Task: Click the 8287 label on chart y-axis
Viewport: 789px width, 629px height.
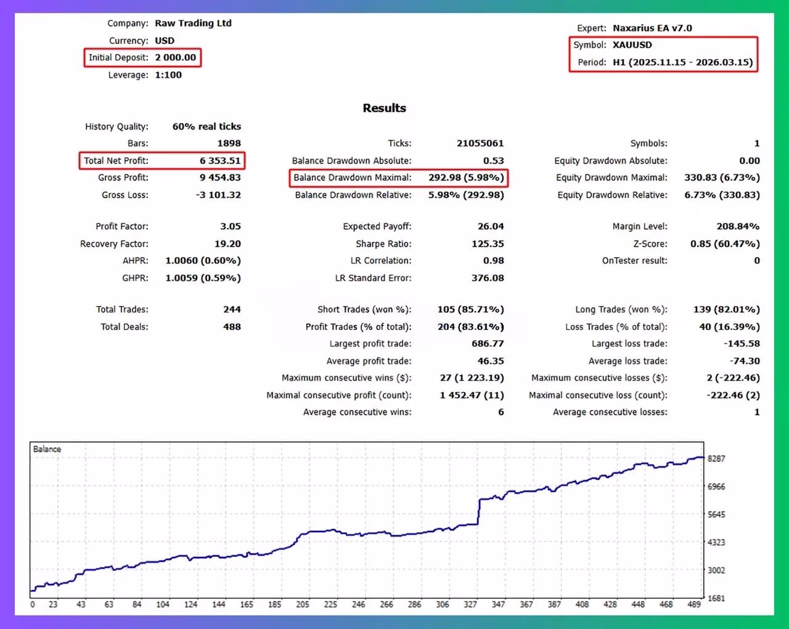Action: tap(716, 459)
